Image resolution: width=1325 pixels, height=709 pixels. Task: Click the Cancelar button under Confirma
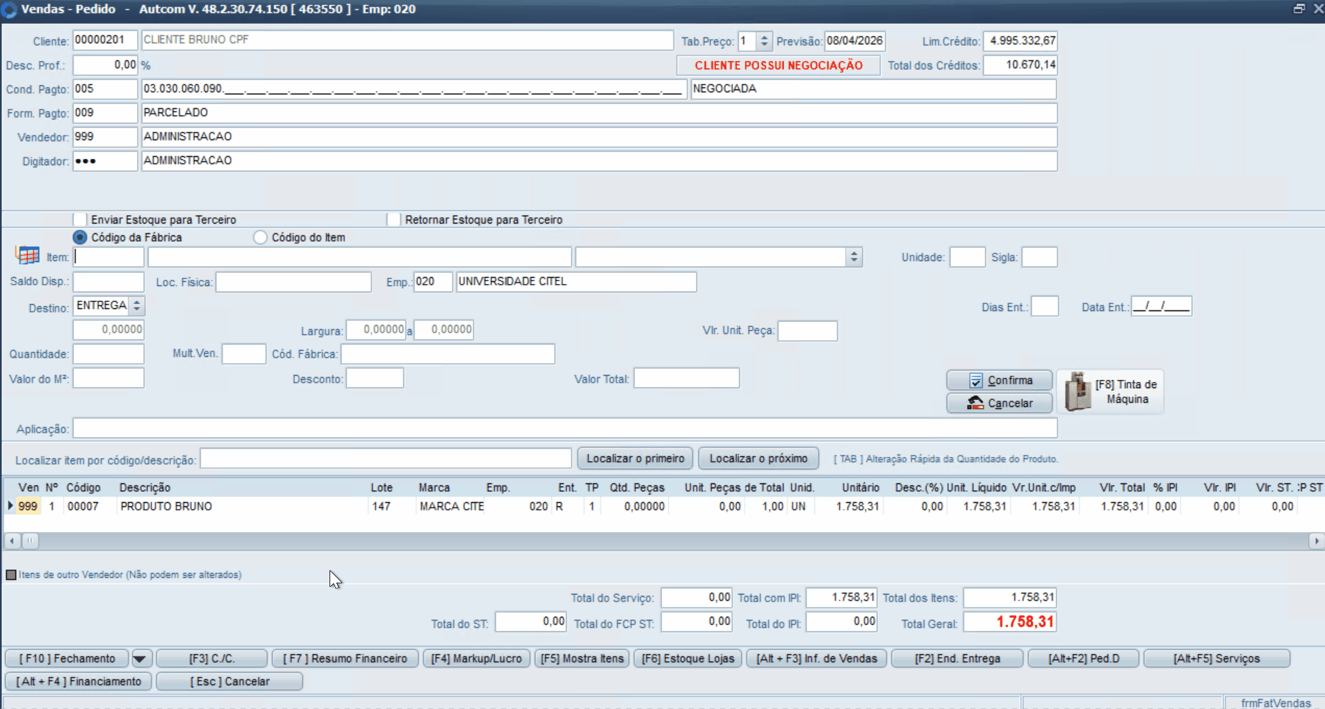coord(999,403)
